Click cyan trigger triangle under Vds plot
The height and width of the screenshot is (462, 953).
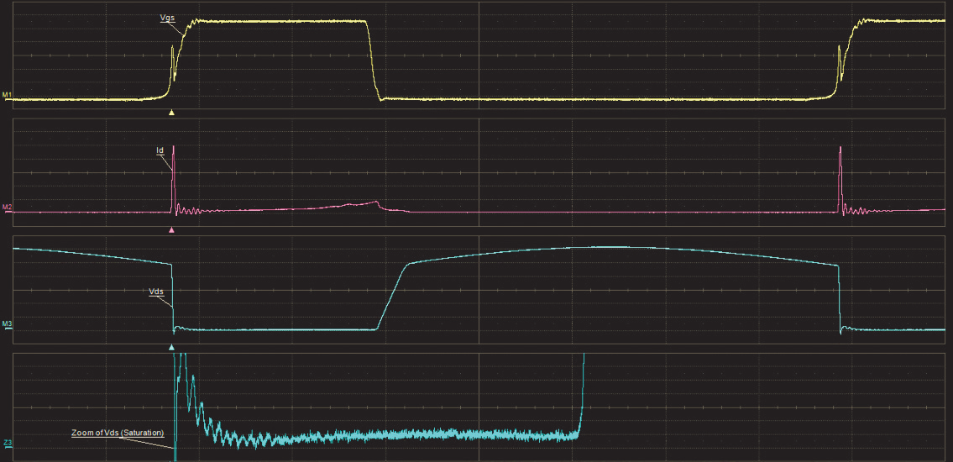pos(172,346)
